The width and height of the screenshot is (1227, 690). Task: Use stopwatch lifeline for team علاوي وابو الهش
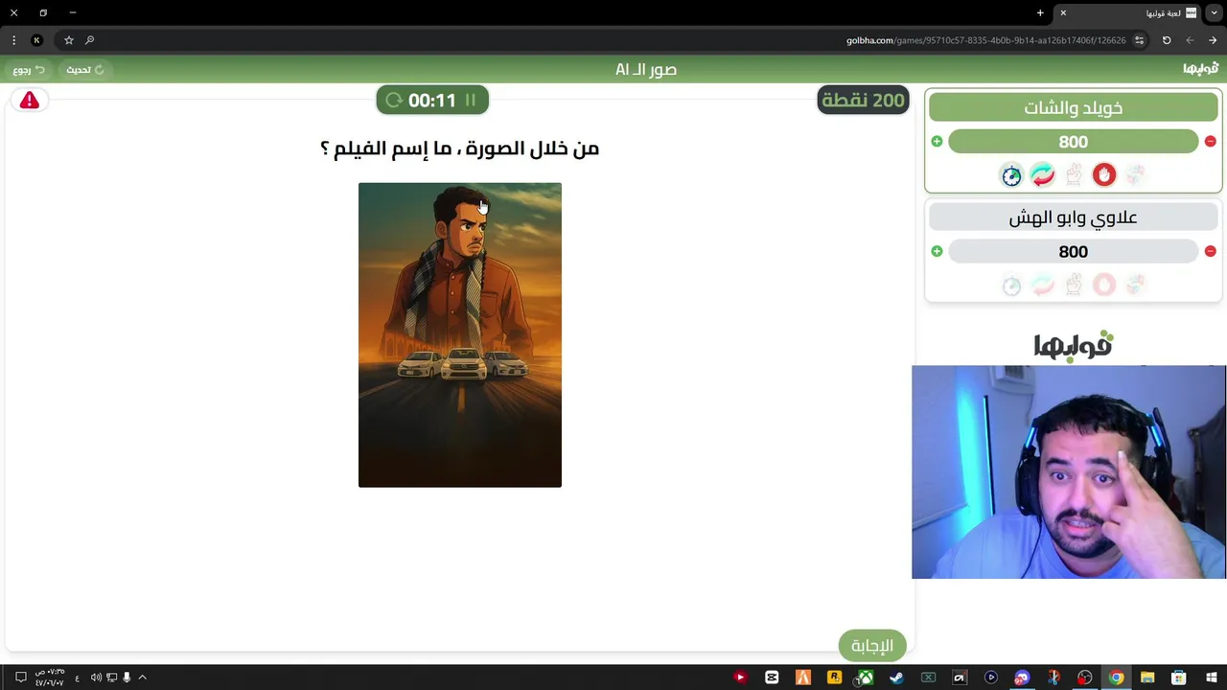pos(1011,285)
